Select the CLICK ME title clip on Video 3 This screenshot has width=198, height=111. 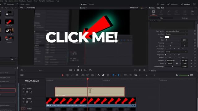pos(90,92)
